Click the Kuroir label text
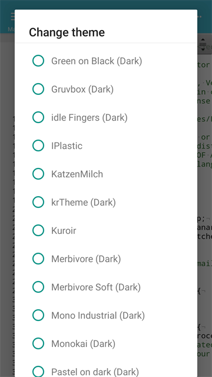212x377 pixels. 64,230
